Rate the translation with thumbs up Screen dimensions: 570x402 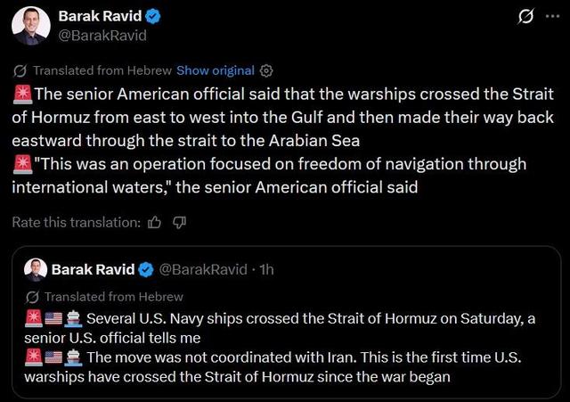click(155, 222)
